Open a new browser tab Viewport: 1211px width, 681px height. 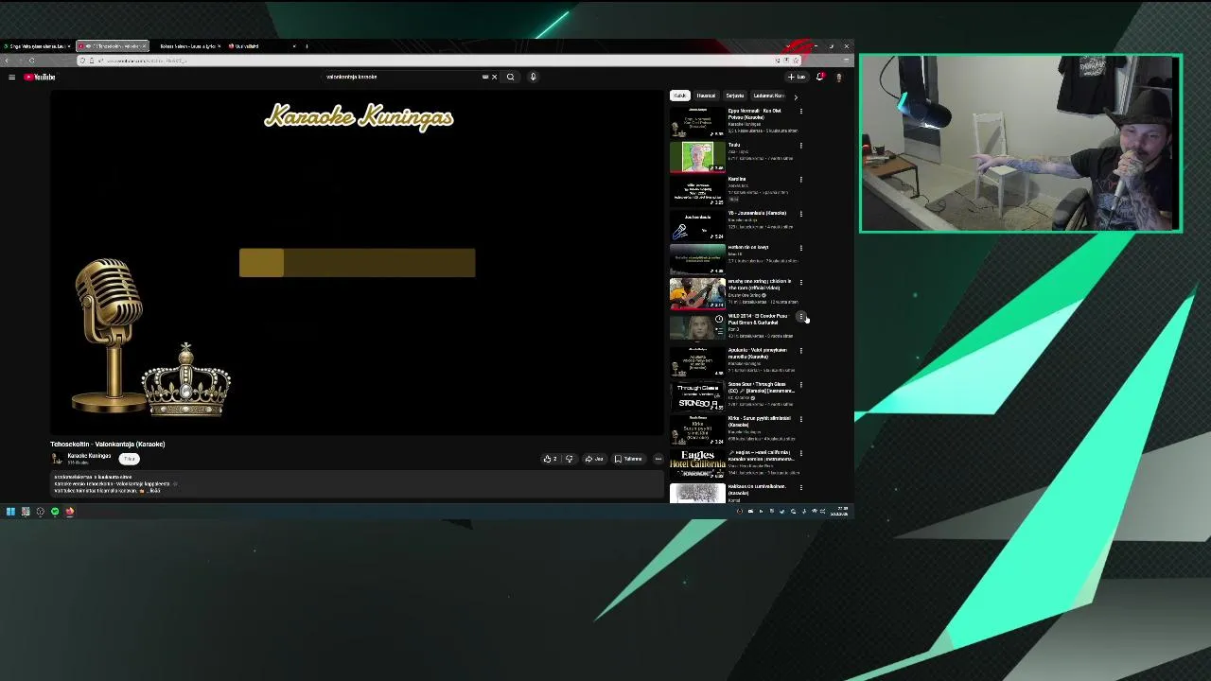tap(307, 46)
